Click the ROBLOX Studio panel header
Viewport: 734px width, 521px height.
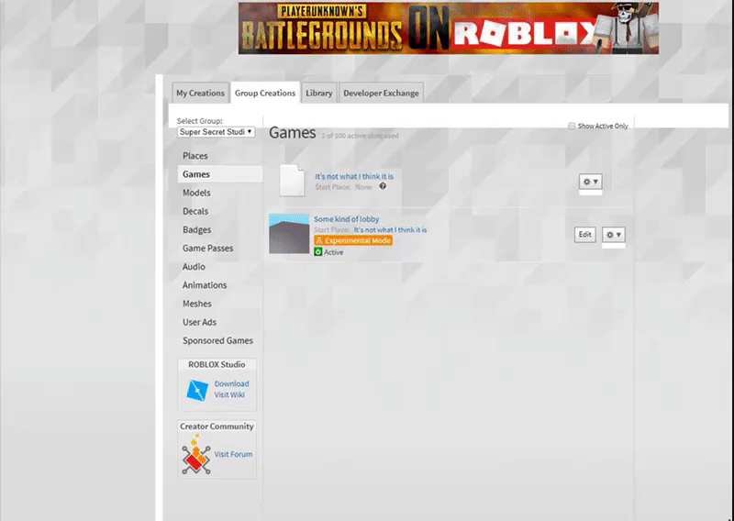point(217,365)
